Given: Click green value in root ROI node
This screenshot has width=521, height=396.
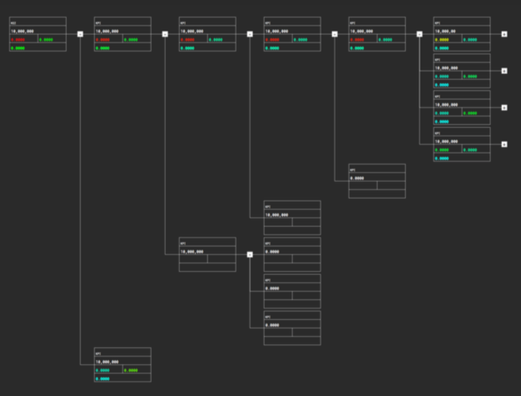Looking at the screenshot, I should pos(47,40).
